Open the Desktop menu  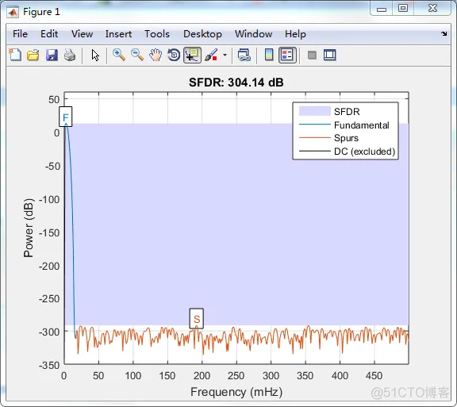tap(202, 34)
